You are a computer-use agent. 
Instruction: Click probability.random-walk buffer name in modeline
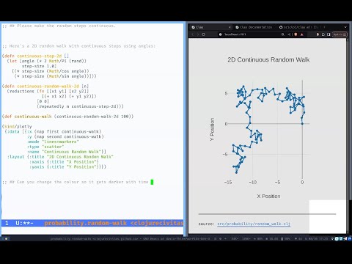(86, 223)
